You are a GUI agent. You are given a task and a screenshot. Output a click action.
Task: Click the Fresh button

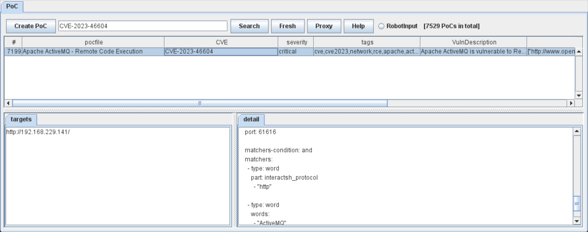[x=287, y=26]
